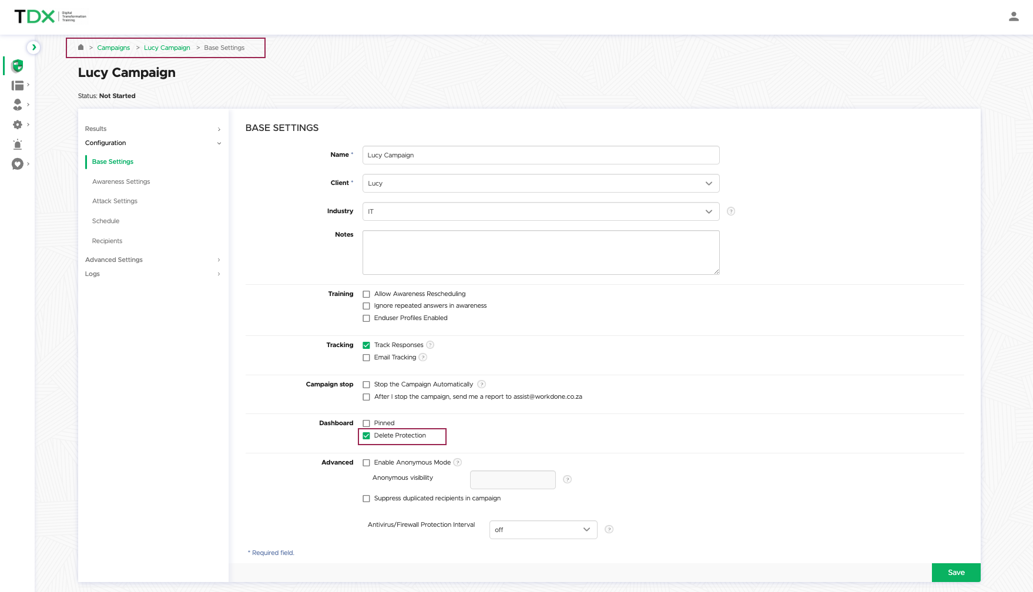Show help for Industry field
This screenshot has width=1033, height=592.
[x=731, y=211]
